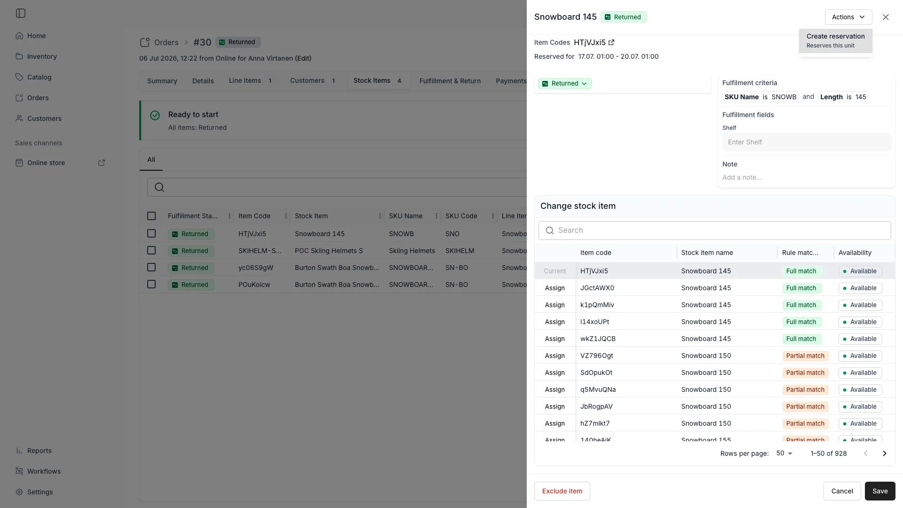
Task: Click the Save button
Action: (x=880, y=491)
